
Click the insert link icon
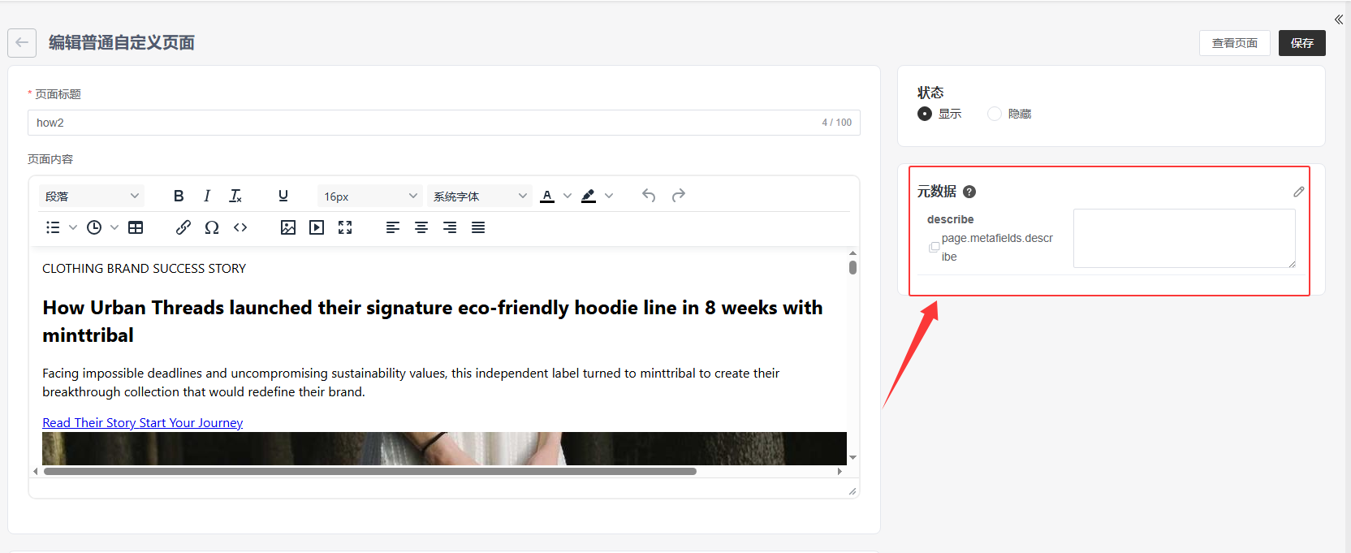click(183, 227)
